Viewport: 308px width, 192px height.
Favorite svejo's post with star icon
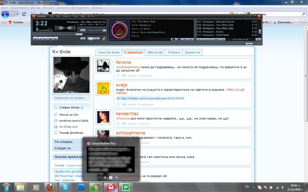pyautogui.click(x=118, y=104)
